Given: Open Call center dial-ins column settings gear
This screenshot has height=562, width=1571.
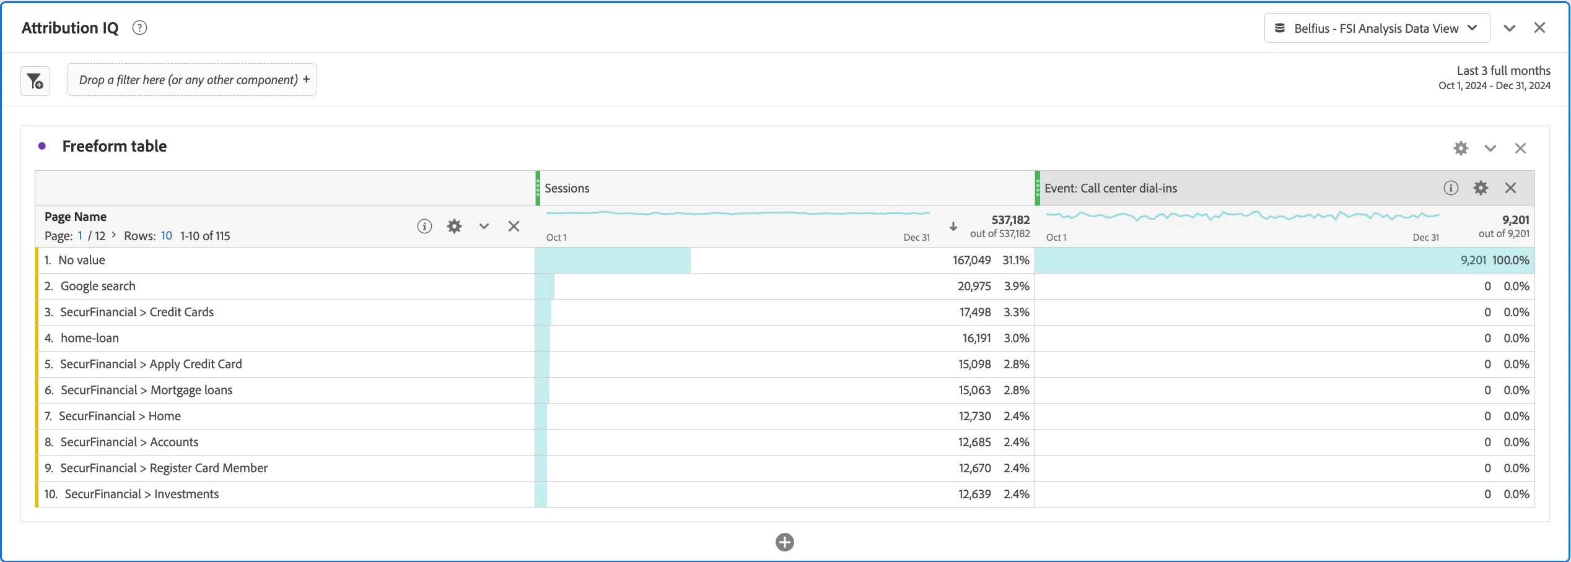Looking at the screenshot, I should [1481, 188].
